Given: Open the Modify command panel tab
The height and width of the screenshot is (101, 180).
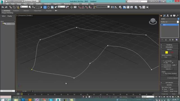Looking at the screenshot, I should (165, 16).
